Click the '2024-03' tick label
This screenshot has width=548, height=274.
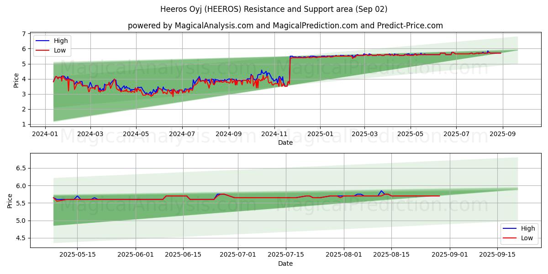click(90, 133)
